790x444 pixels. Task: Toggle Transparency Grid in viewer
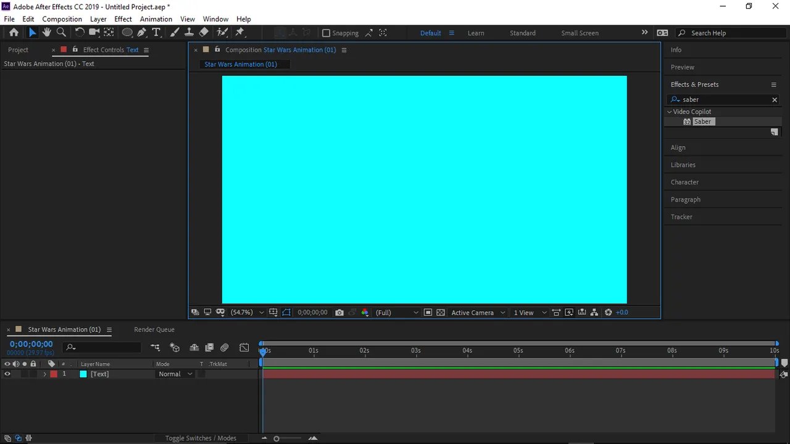pyautogui.click(x=440, y=313)
